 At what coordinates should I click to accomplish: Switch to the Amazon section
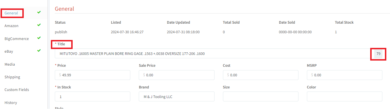coord(12,26)
